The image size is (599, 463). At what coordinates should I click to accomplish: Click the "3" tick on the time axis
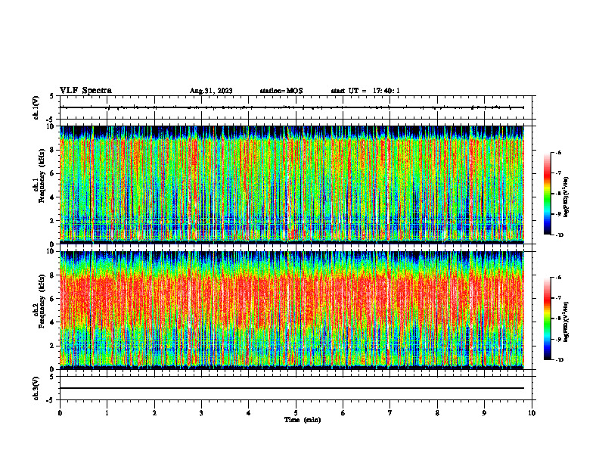click(x=201, y=413)
